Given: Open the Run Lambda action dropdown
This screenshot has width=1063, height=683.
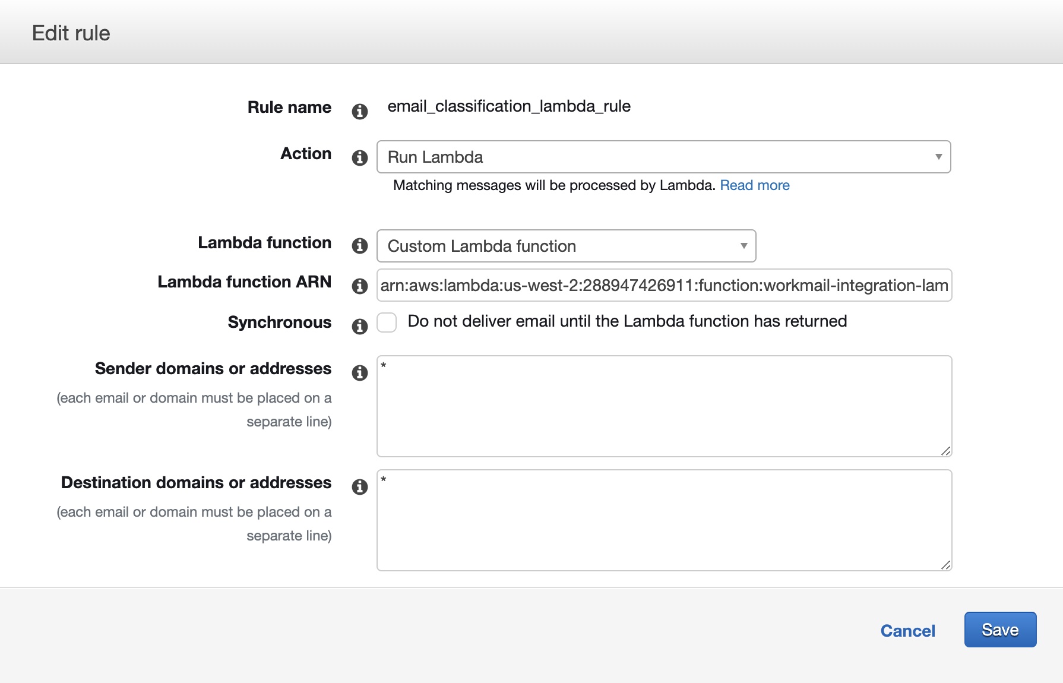Looking at the screenshot, I should coord(663,157).
